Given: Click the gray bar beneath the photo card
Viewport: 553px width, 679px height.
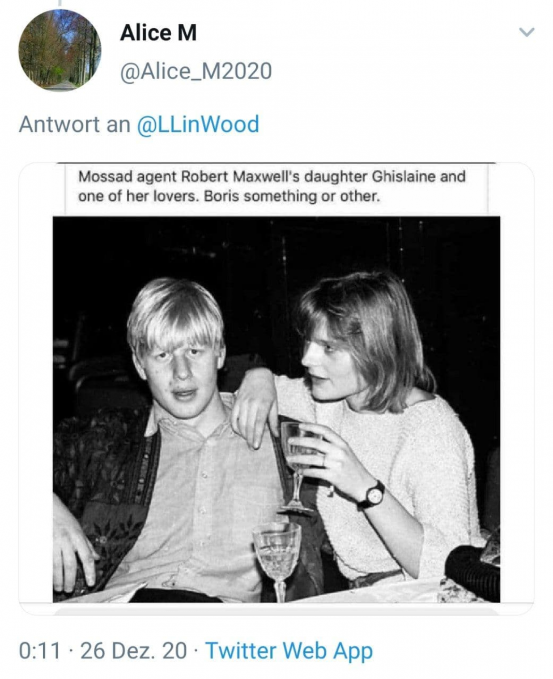Looking at the screenshot, I should tap(276, 612).
